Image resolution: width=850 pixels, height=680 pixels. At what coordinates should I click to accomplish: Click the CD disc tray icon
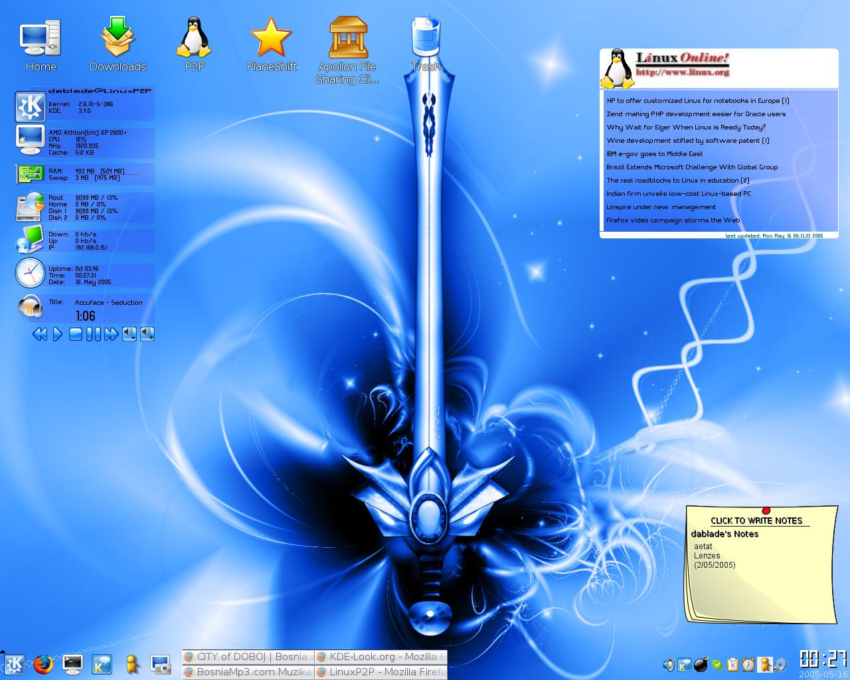click(x=780, y=665)
